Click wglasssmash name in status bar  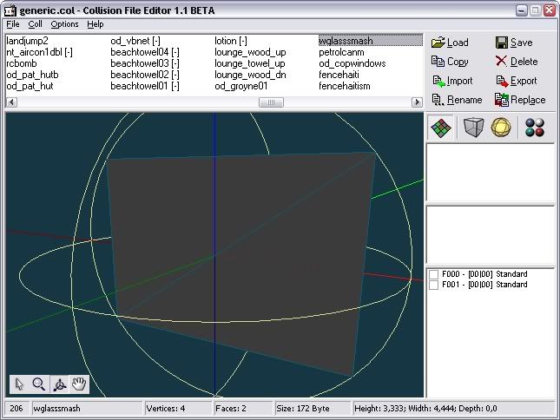[87, 408]
